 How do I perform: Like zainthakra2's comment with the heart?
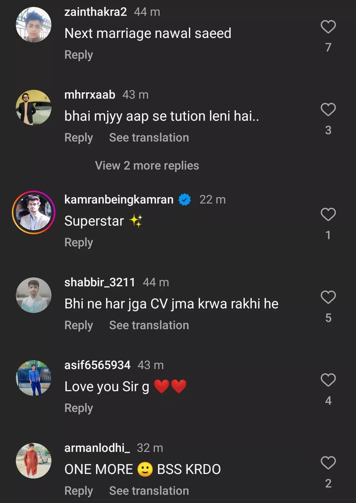(x=328, y=27)
